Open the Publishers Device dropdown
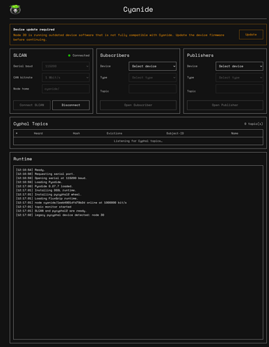This screenshot has height=347, width=269. (239, 66)
